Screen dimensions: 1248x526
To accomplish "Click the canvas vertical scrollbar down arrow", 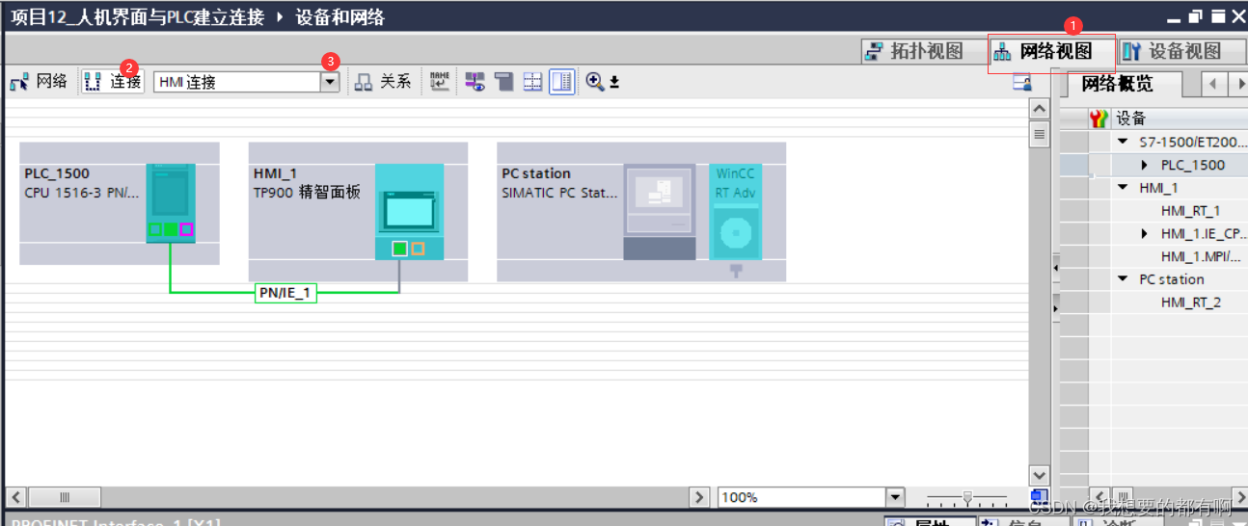I will (x=1039, y=475).
